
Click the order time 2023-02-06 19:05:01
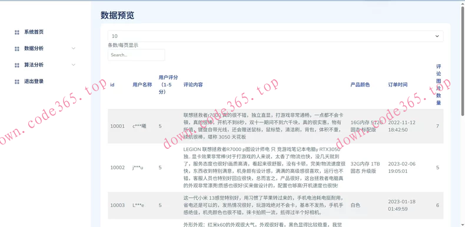pyautogui.click(x=402, y=168)
